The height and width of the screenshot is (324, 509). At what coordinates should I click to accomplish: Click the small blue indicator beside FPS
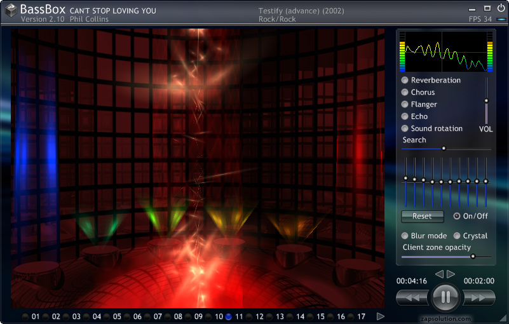point(501,20)
